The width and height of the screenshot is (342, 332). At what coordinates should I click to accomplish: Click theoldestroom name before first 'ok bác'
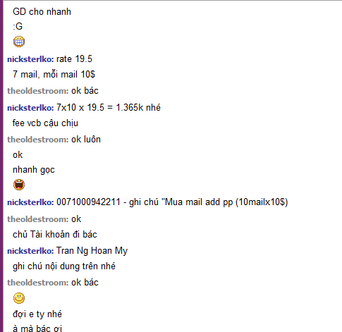(38, 91)
